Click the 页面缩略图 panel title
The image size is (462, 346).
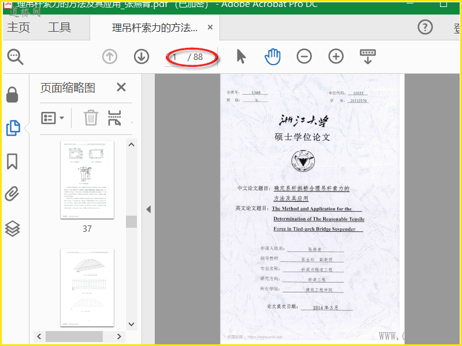pos(68,88)
